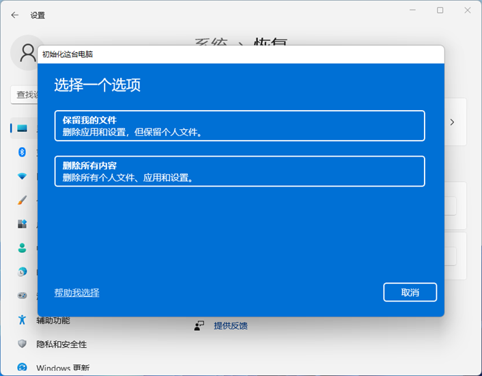Click the 辅助功能 accessibility figure icon

[22, 320]
